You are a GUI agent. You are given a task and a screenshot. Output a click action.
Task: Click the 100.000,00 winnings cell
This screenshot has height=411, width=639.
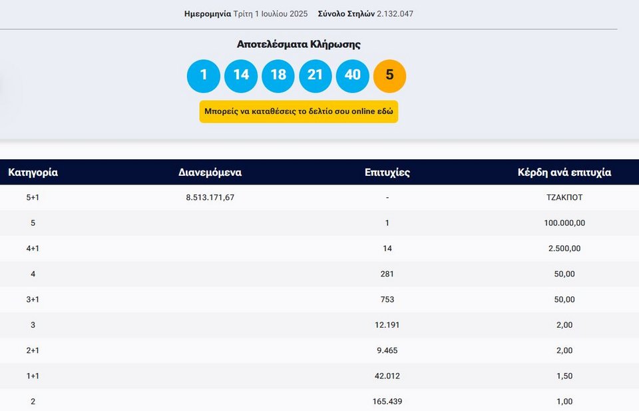(564, 223)
